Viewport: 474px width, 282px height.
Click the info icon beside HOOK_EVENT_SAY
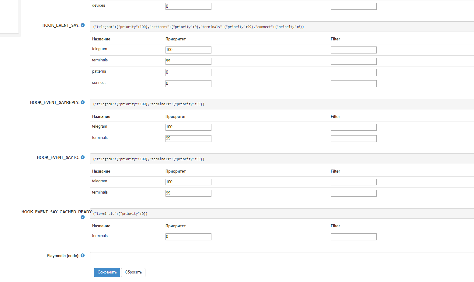point(82,25)
